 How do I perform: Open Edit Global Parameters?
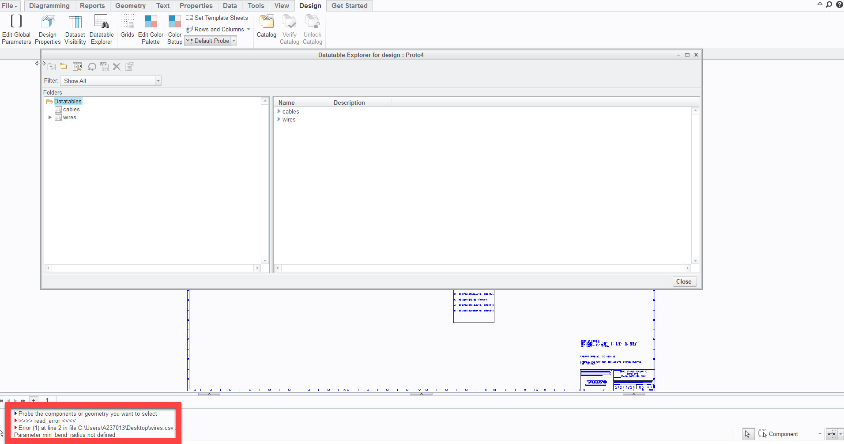point(16,30)
